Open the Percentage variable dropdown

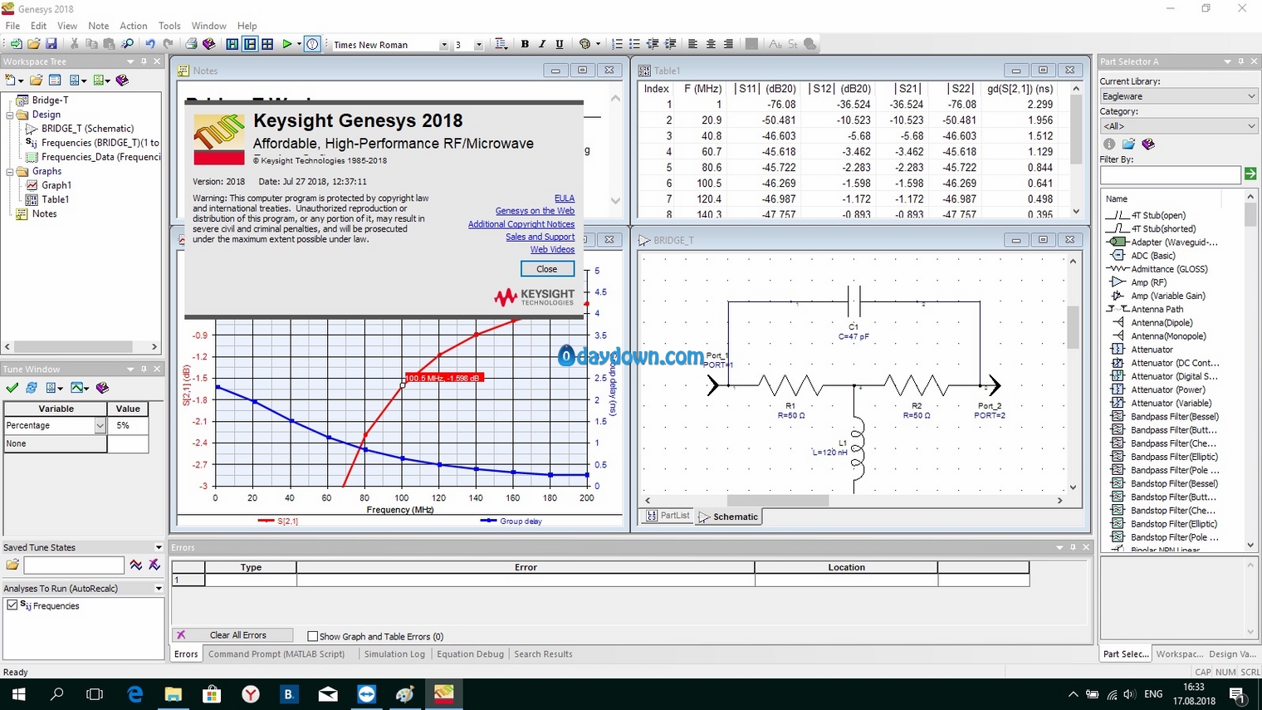100,425
